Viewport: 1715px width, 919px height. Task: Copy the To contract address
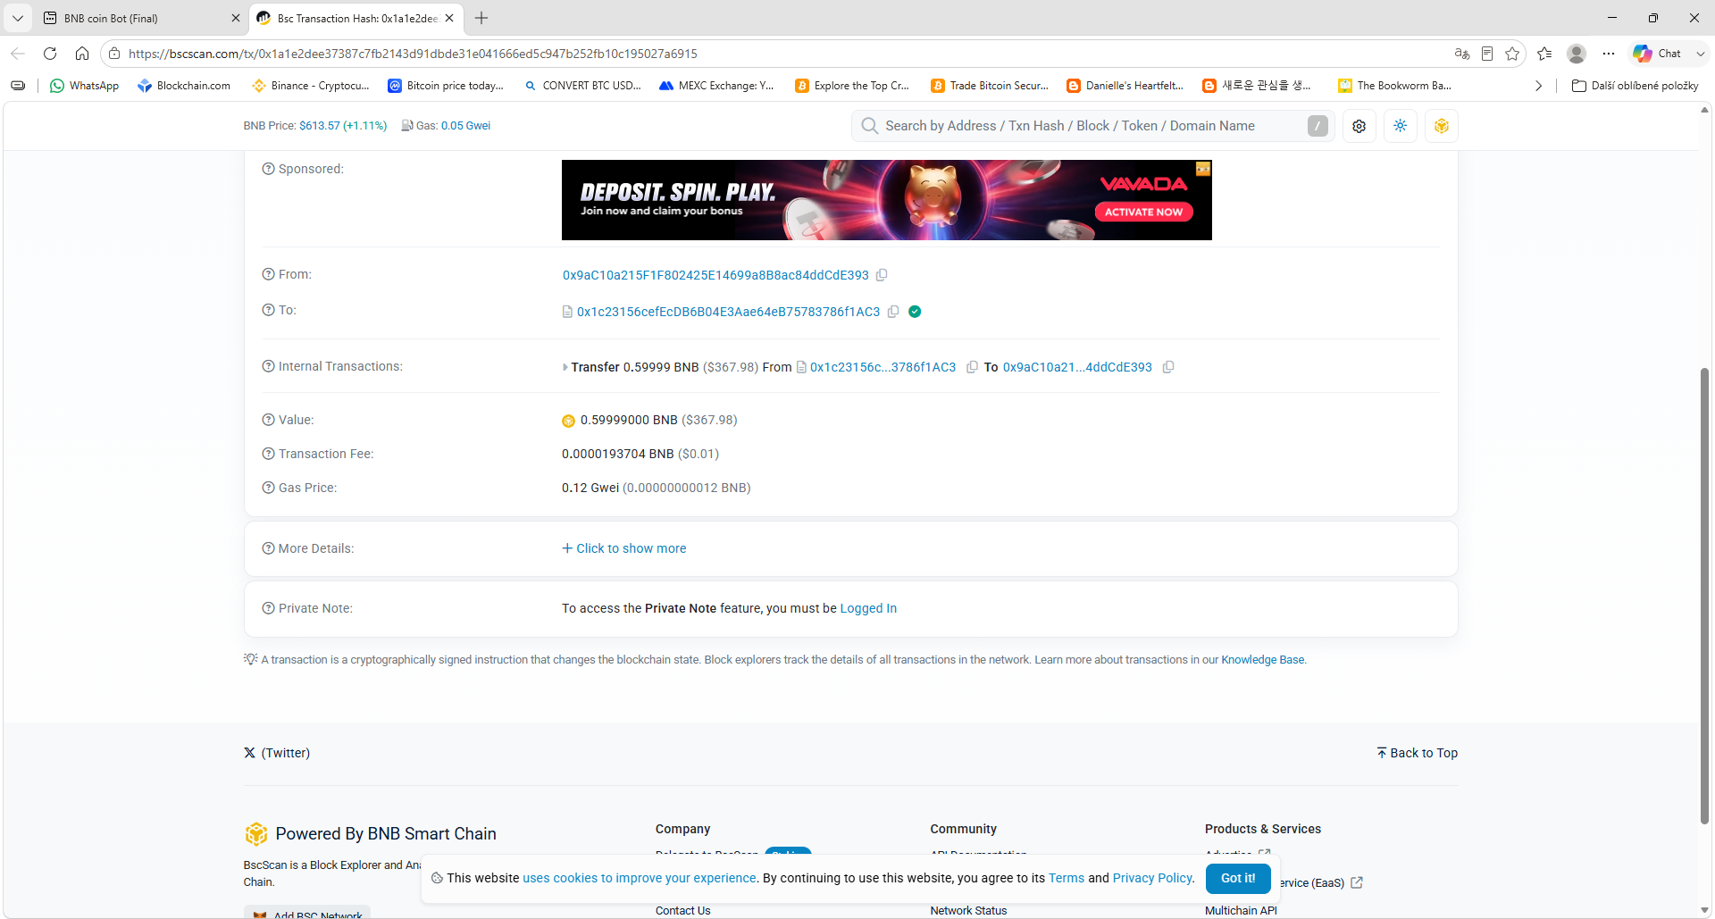[x=893, y=312]
